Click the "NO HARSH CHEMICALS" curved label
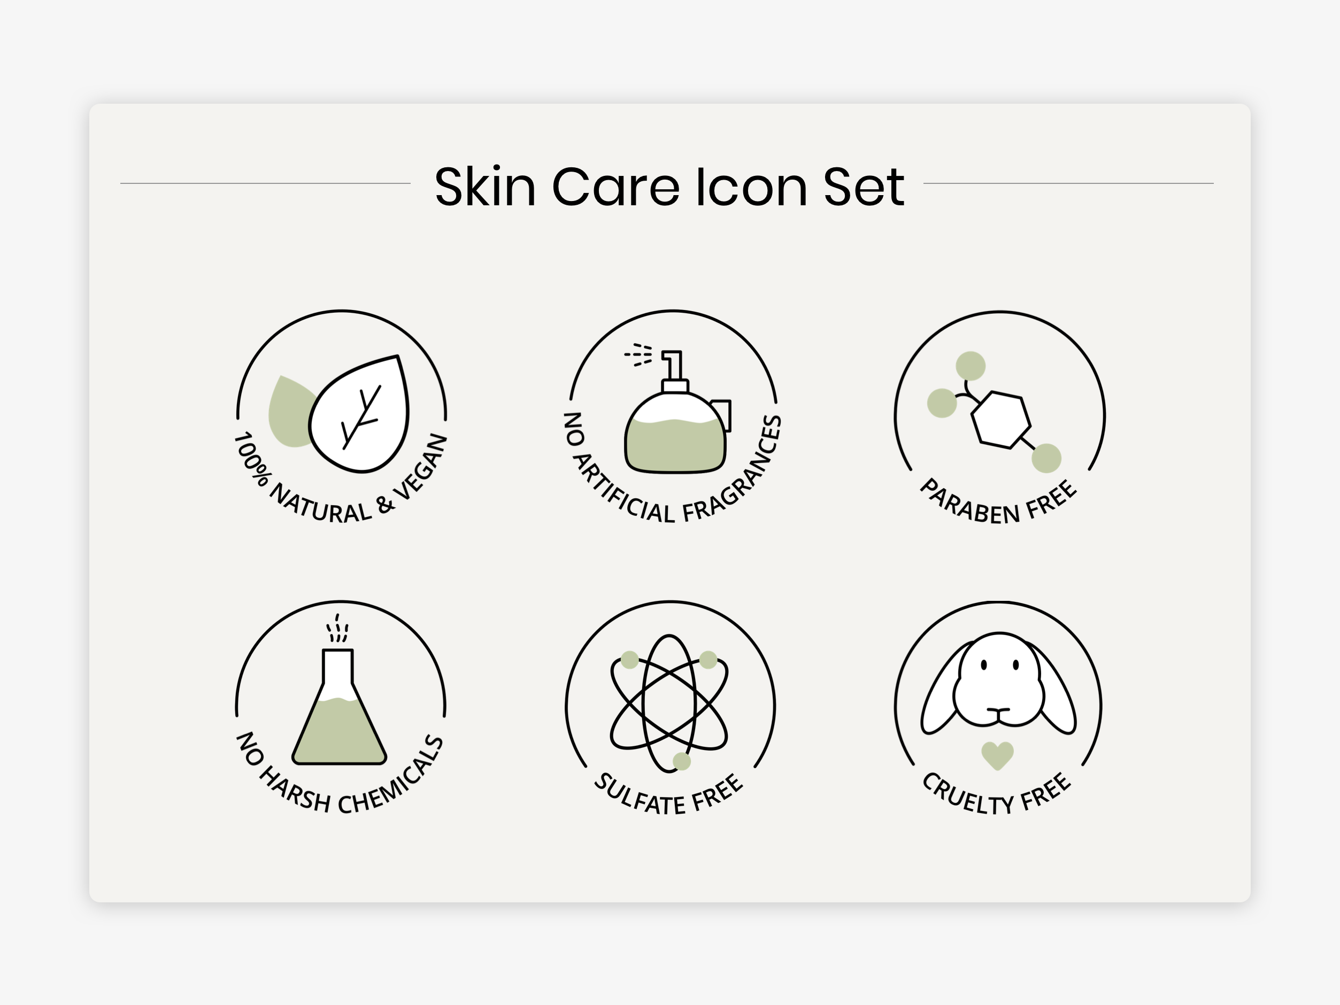The width and height of the screenshot is (1340, 1005). 339,785
